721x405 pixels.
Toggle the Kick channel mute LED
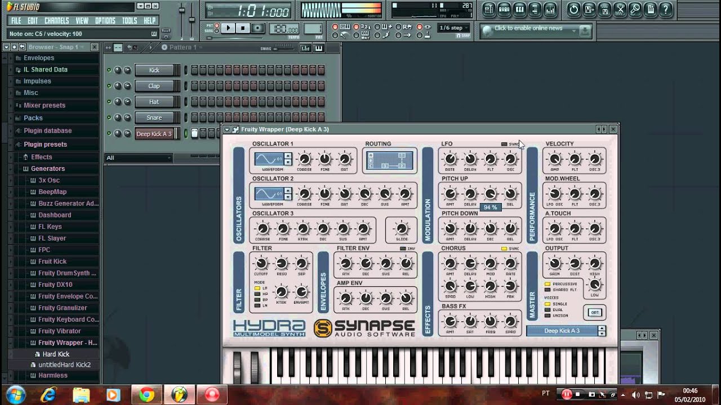(x=109, y=70)
